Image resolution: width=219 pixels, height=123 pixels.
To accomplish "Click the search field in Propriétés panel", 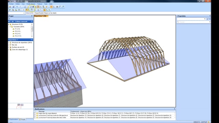I will pos(194,22).
